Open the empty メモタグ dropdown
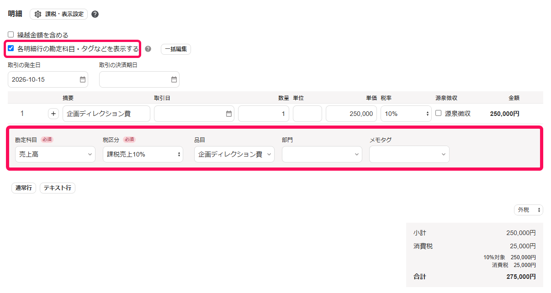Screen dimensions: 551x293 coord(409,154)
